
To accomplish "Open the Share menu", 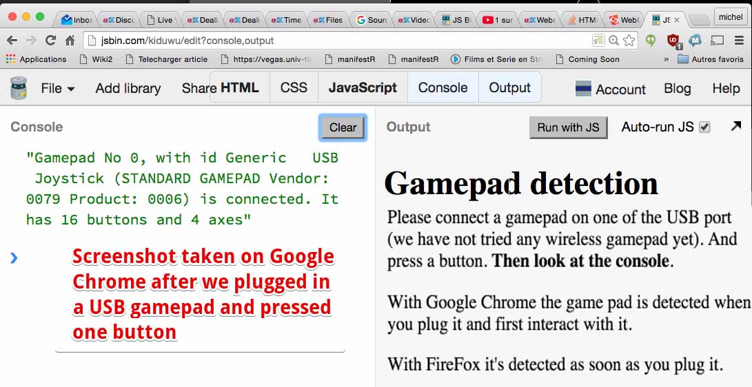I will tap(199, 89).
